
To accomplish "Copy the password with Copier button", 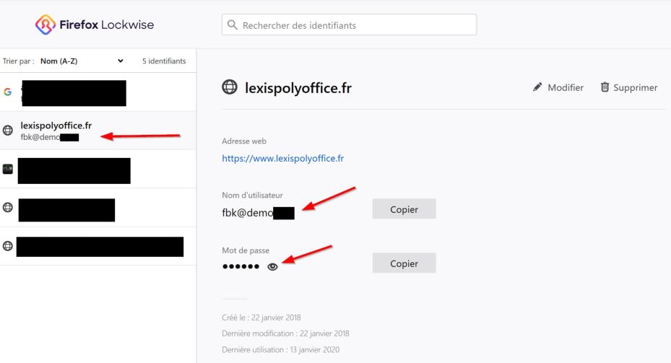I will tap(404, 263).
